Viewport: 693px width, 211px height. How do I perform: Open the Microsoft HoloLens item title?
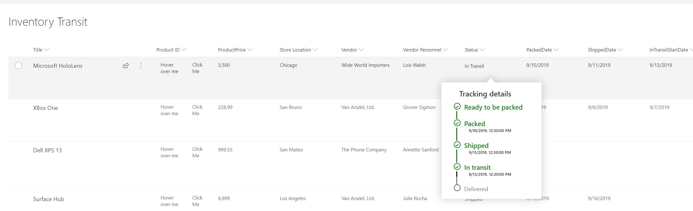58,66
